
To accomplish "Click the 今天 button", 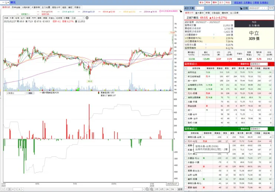I will click(x=271, y=8).
